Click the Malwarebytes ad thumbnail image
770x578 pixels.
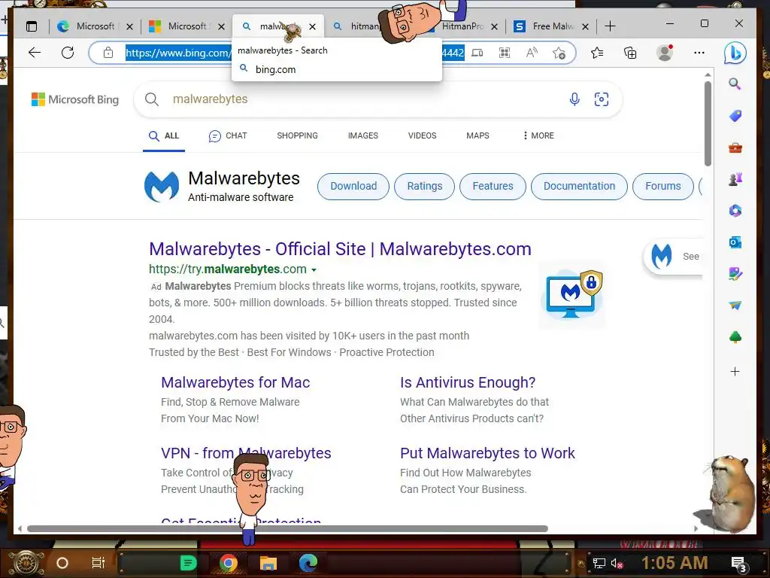click(572, 294)
